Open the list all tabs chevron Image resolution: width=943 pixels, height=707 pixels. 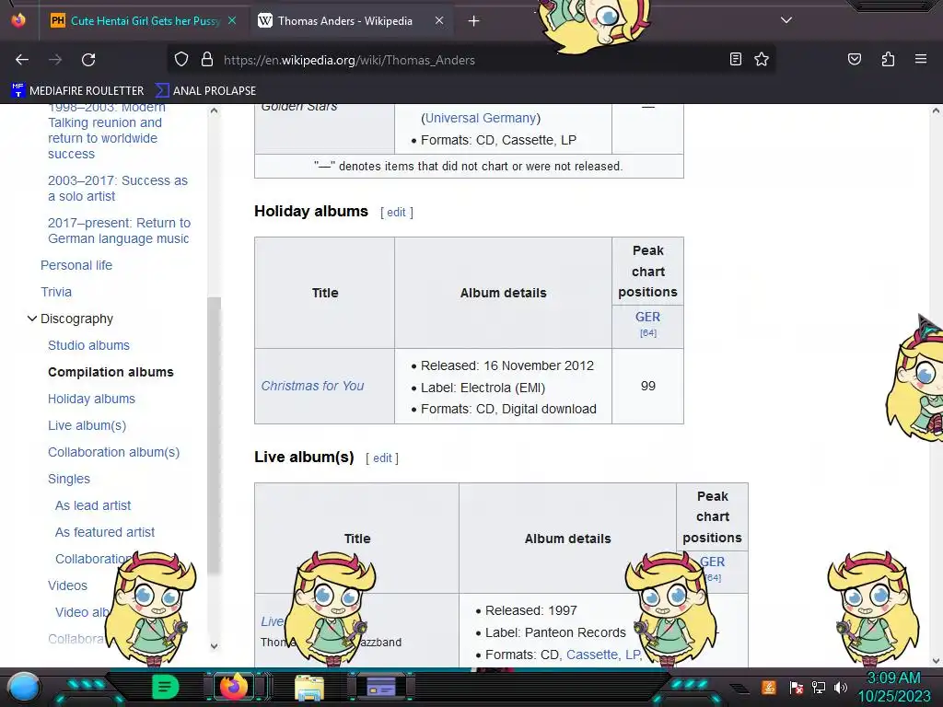786,20
